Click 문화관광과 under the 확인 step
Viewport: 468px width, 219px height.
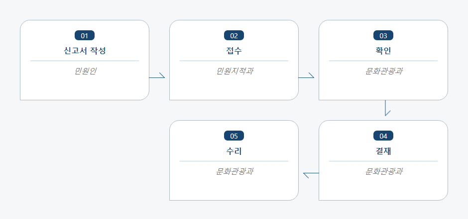[x=383, y=71]
